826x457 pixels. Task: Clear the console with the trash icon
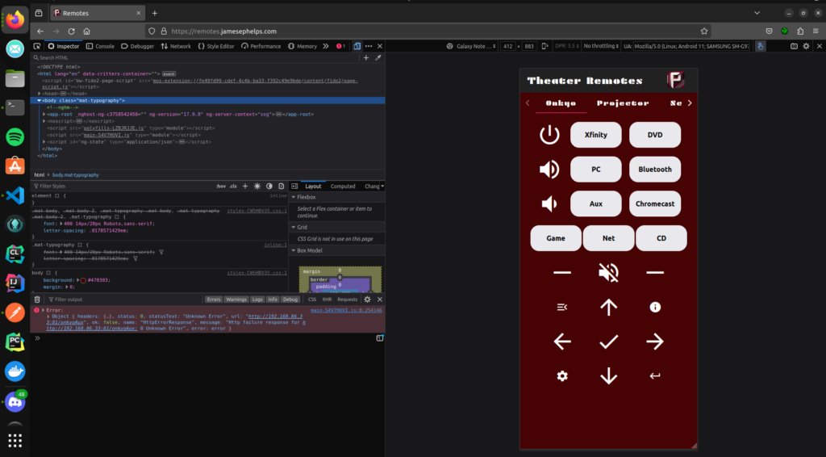37,300
